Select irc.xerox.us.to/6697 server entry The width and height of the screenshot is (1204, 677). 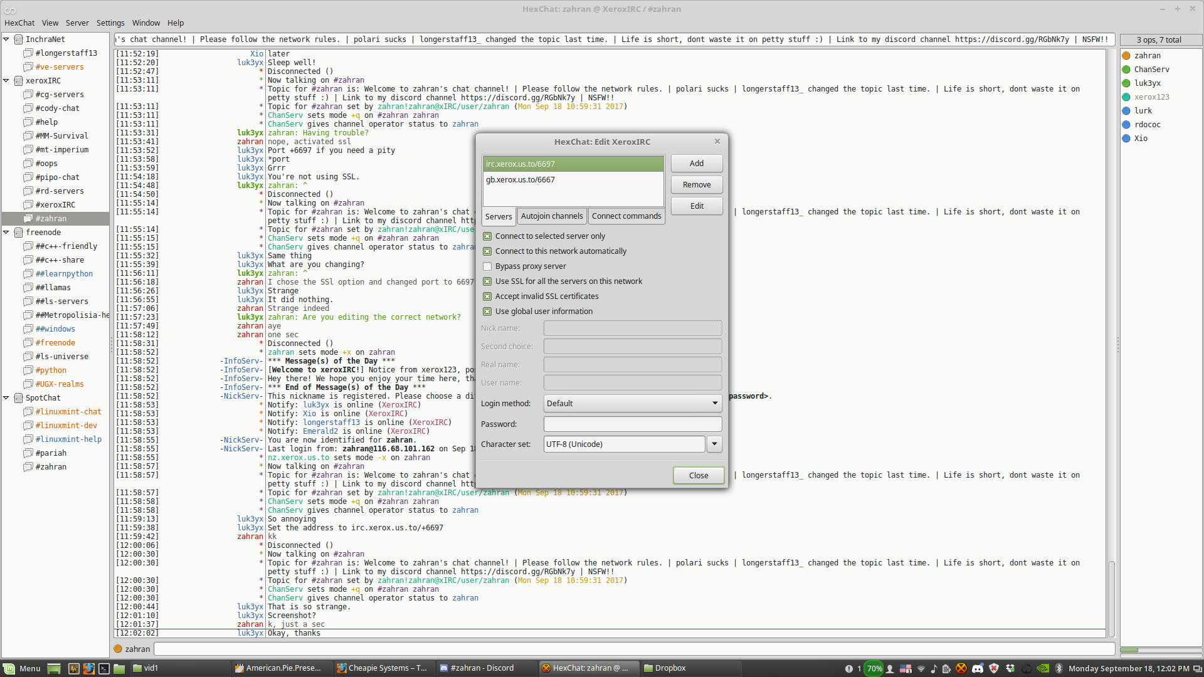[x=573, y=164]
